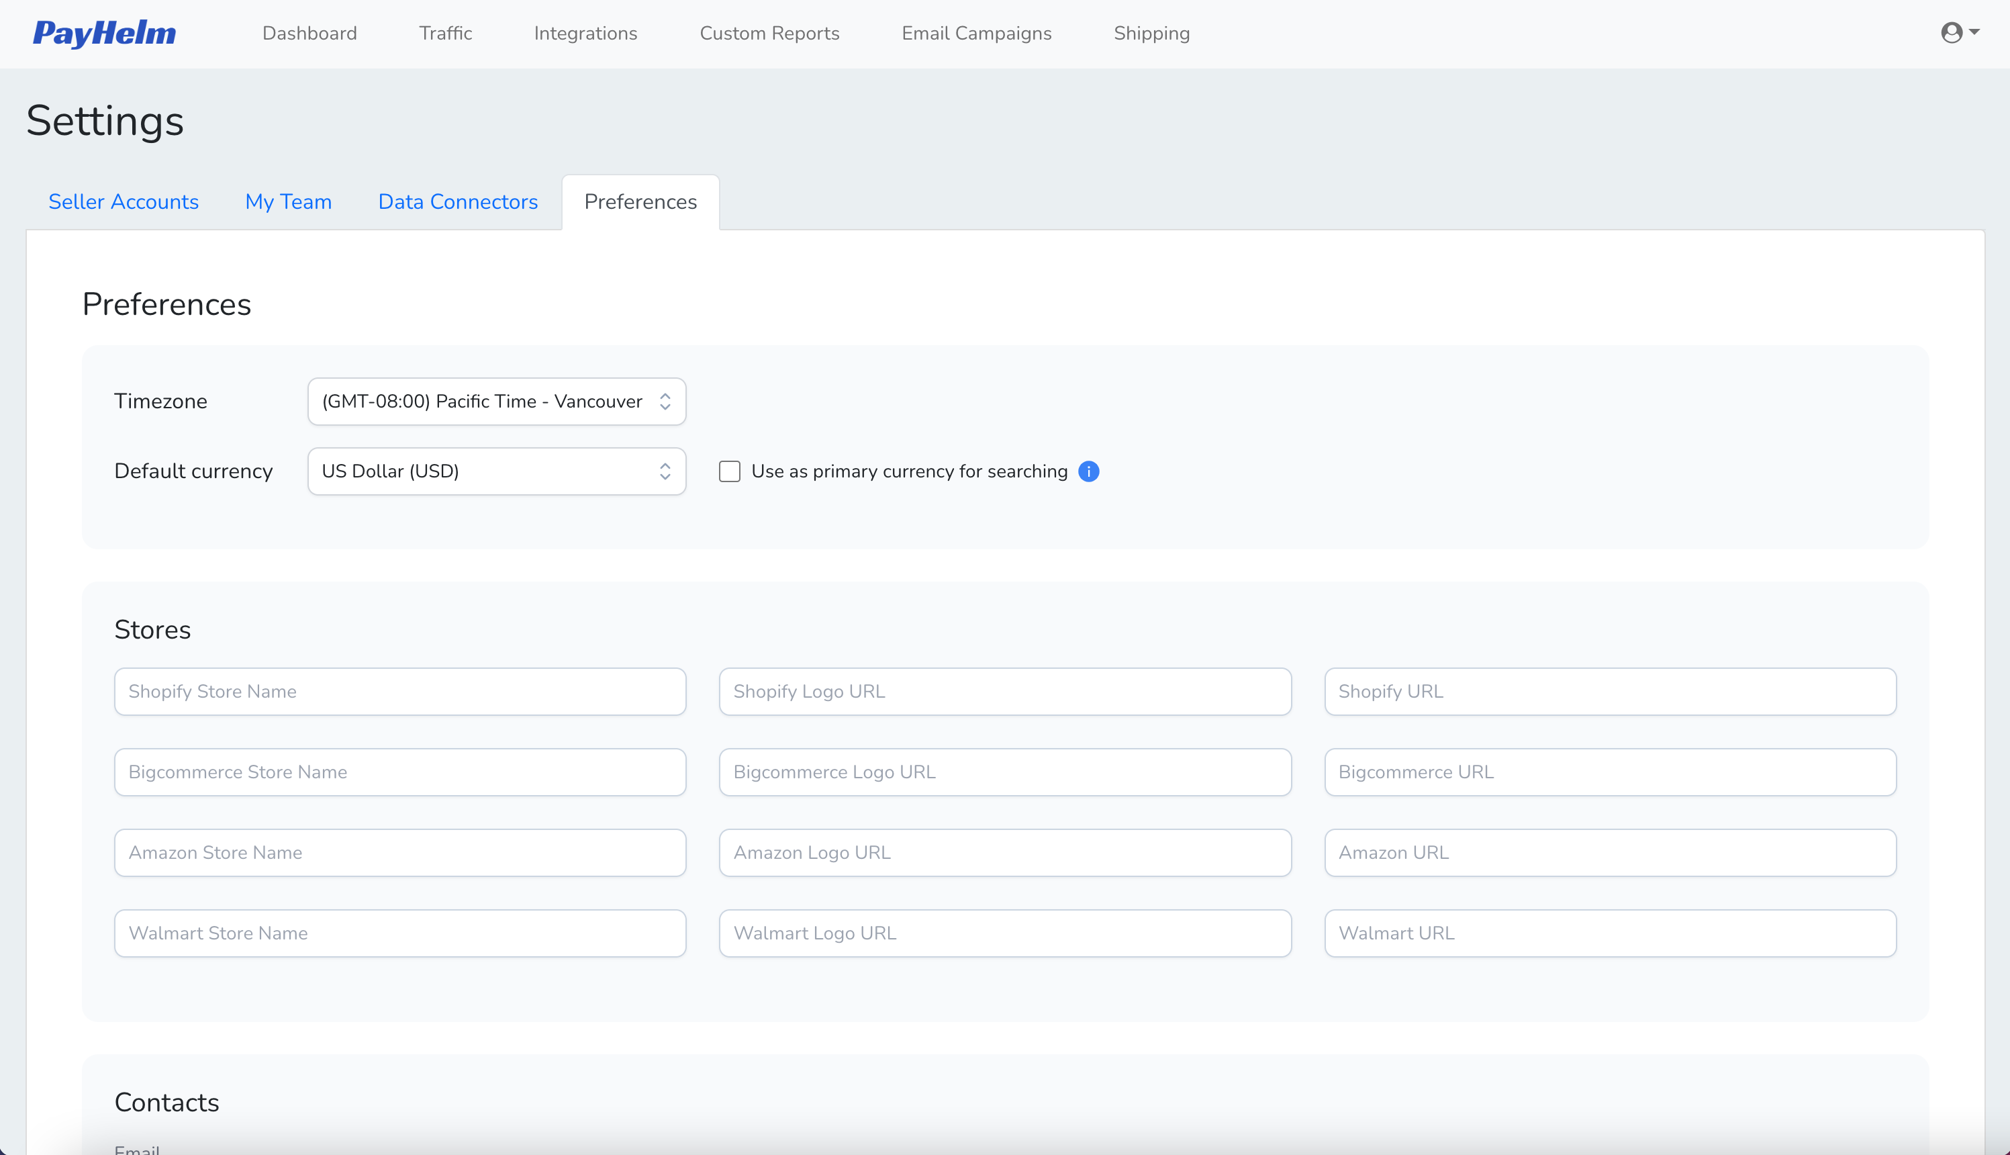The width and height of the screenshot is (2010, 1155).
Task: Open the My Team tab
Action: [288, 201]
